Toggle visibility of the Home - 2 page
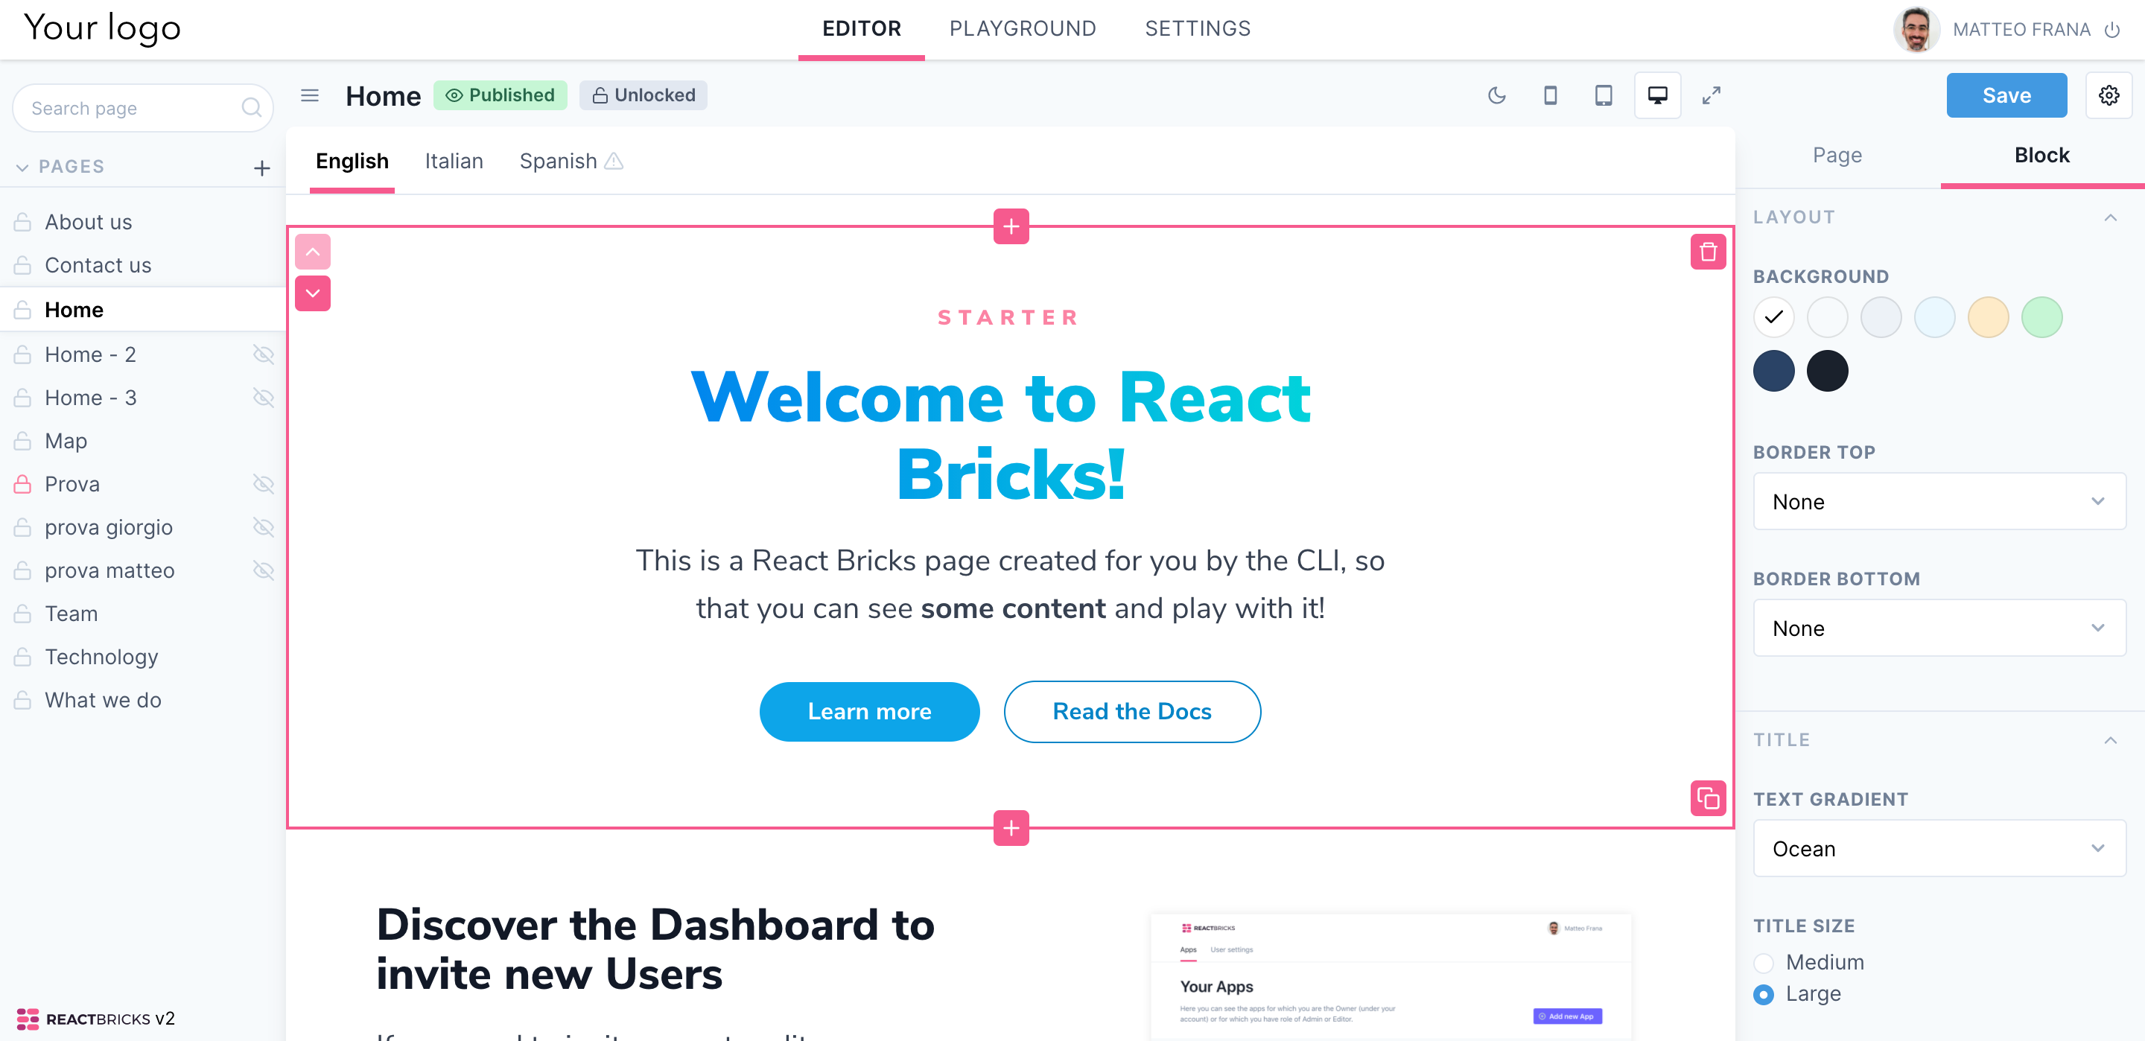 click(263, 354)
